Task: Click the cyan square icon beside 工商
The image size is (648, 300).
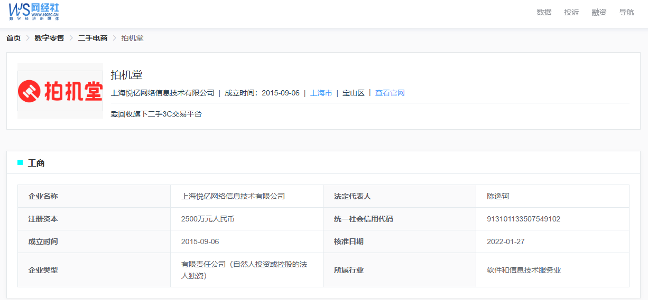Action: point(20,162)
